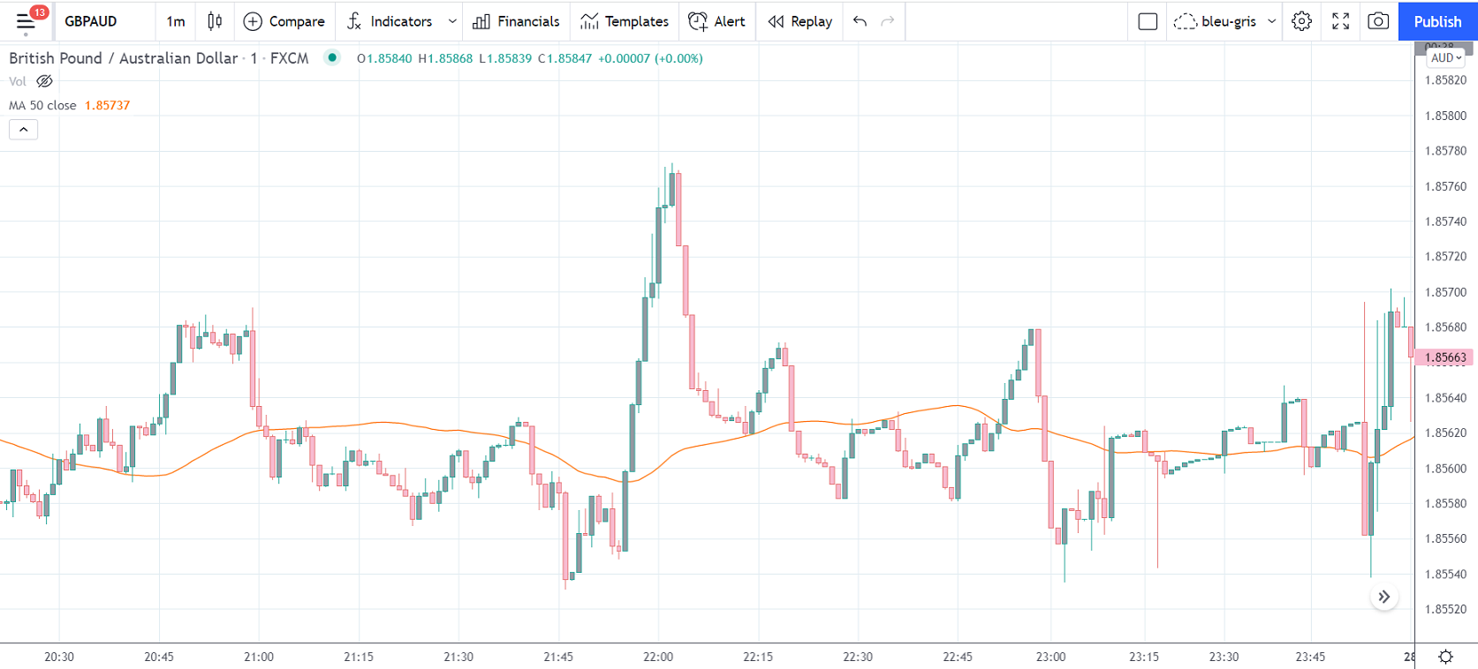Click the Replay rewind icon

(776, 21)
